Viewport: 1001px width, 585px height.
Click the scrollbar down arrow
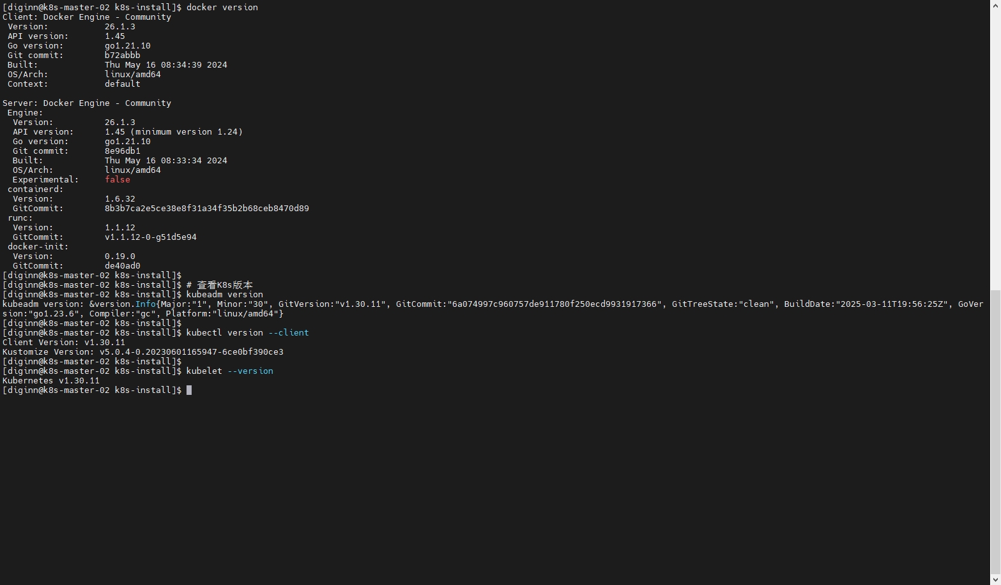tap(995, 579)
